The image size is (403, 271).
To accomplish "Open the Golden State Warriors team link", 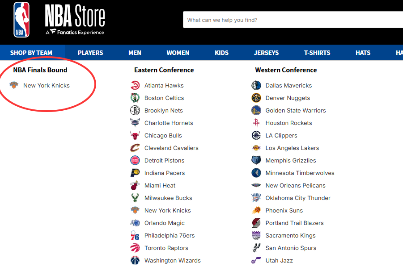I will point(296,111).
